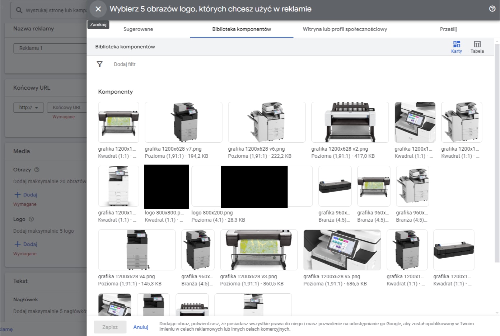Click 'Pozioma (1,91:1) · 686,5 KB' text
Image resolution: width=500 pixels, height=336 pixels.
pyautogui.click(x=335, y=284)
